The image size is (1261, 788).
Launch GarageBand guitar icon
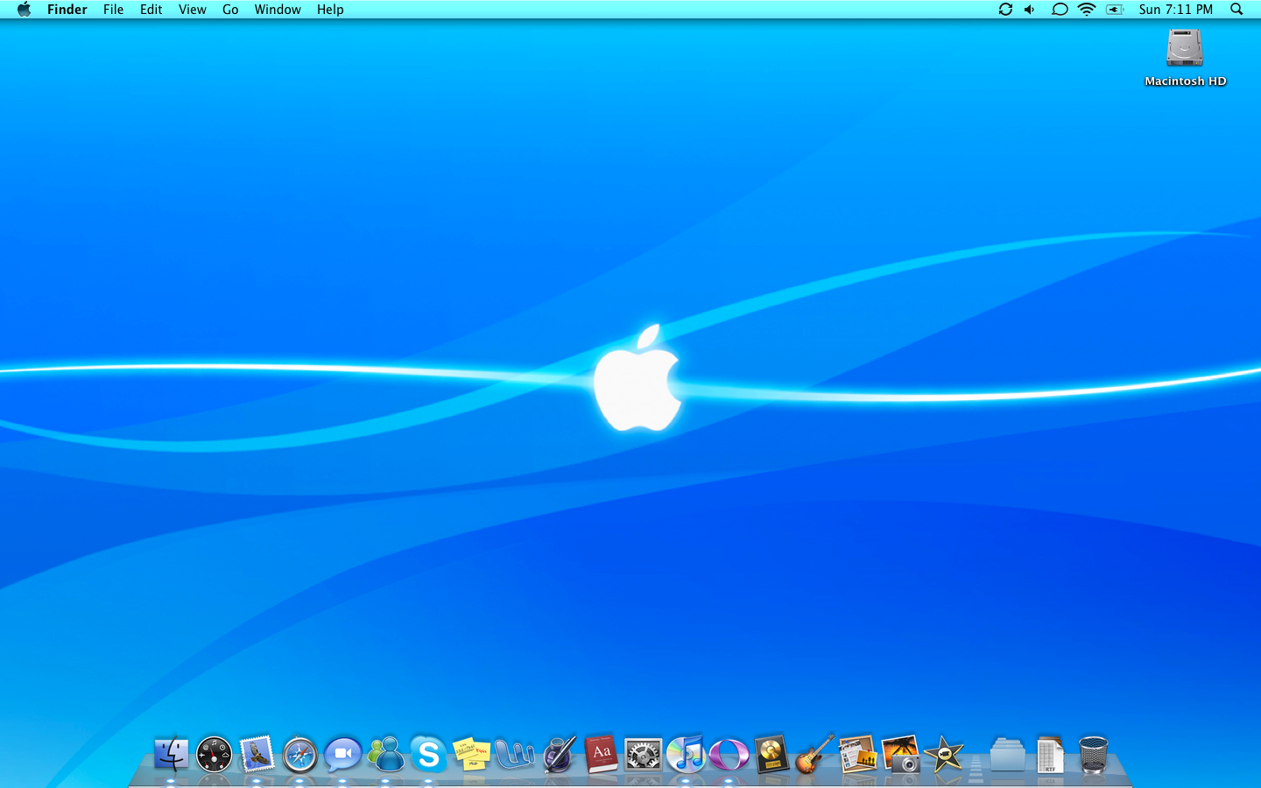click(x=814, y=754)
